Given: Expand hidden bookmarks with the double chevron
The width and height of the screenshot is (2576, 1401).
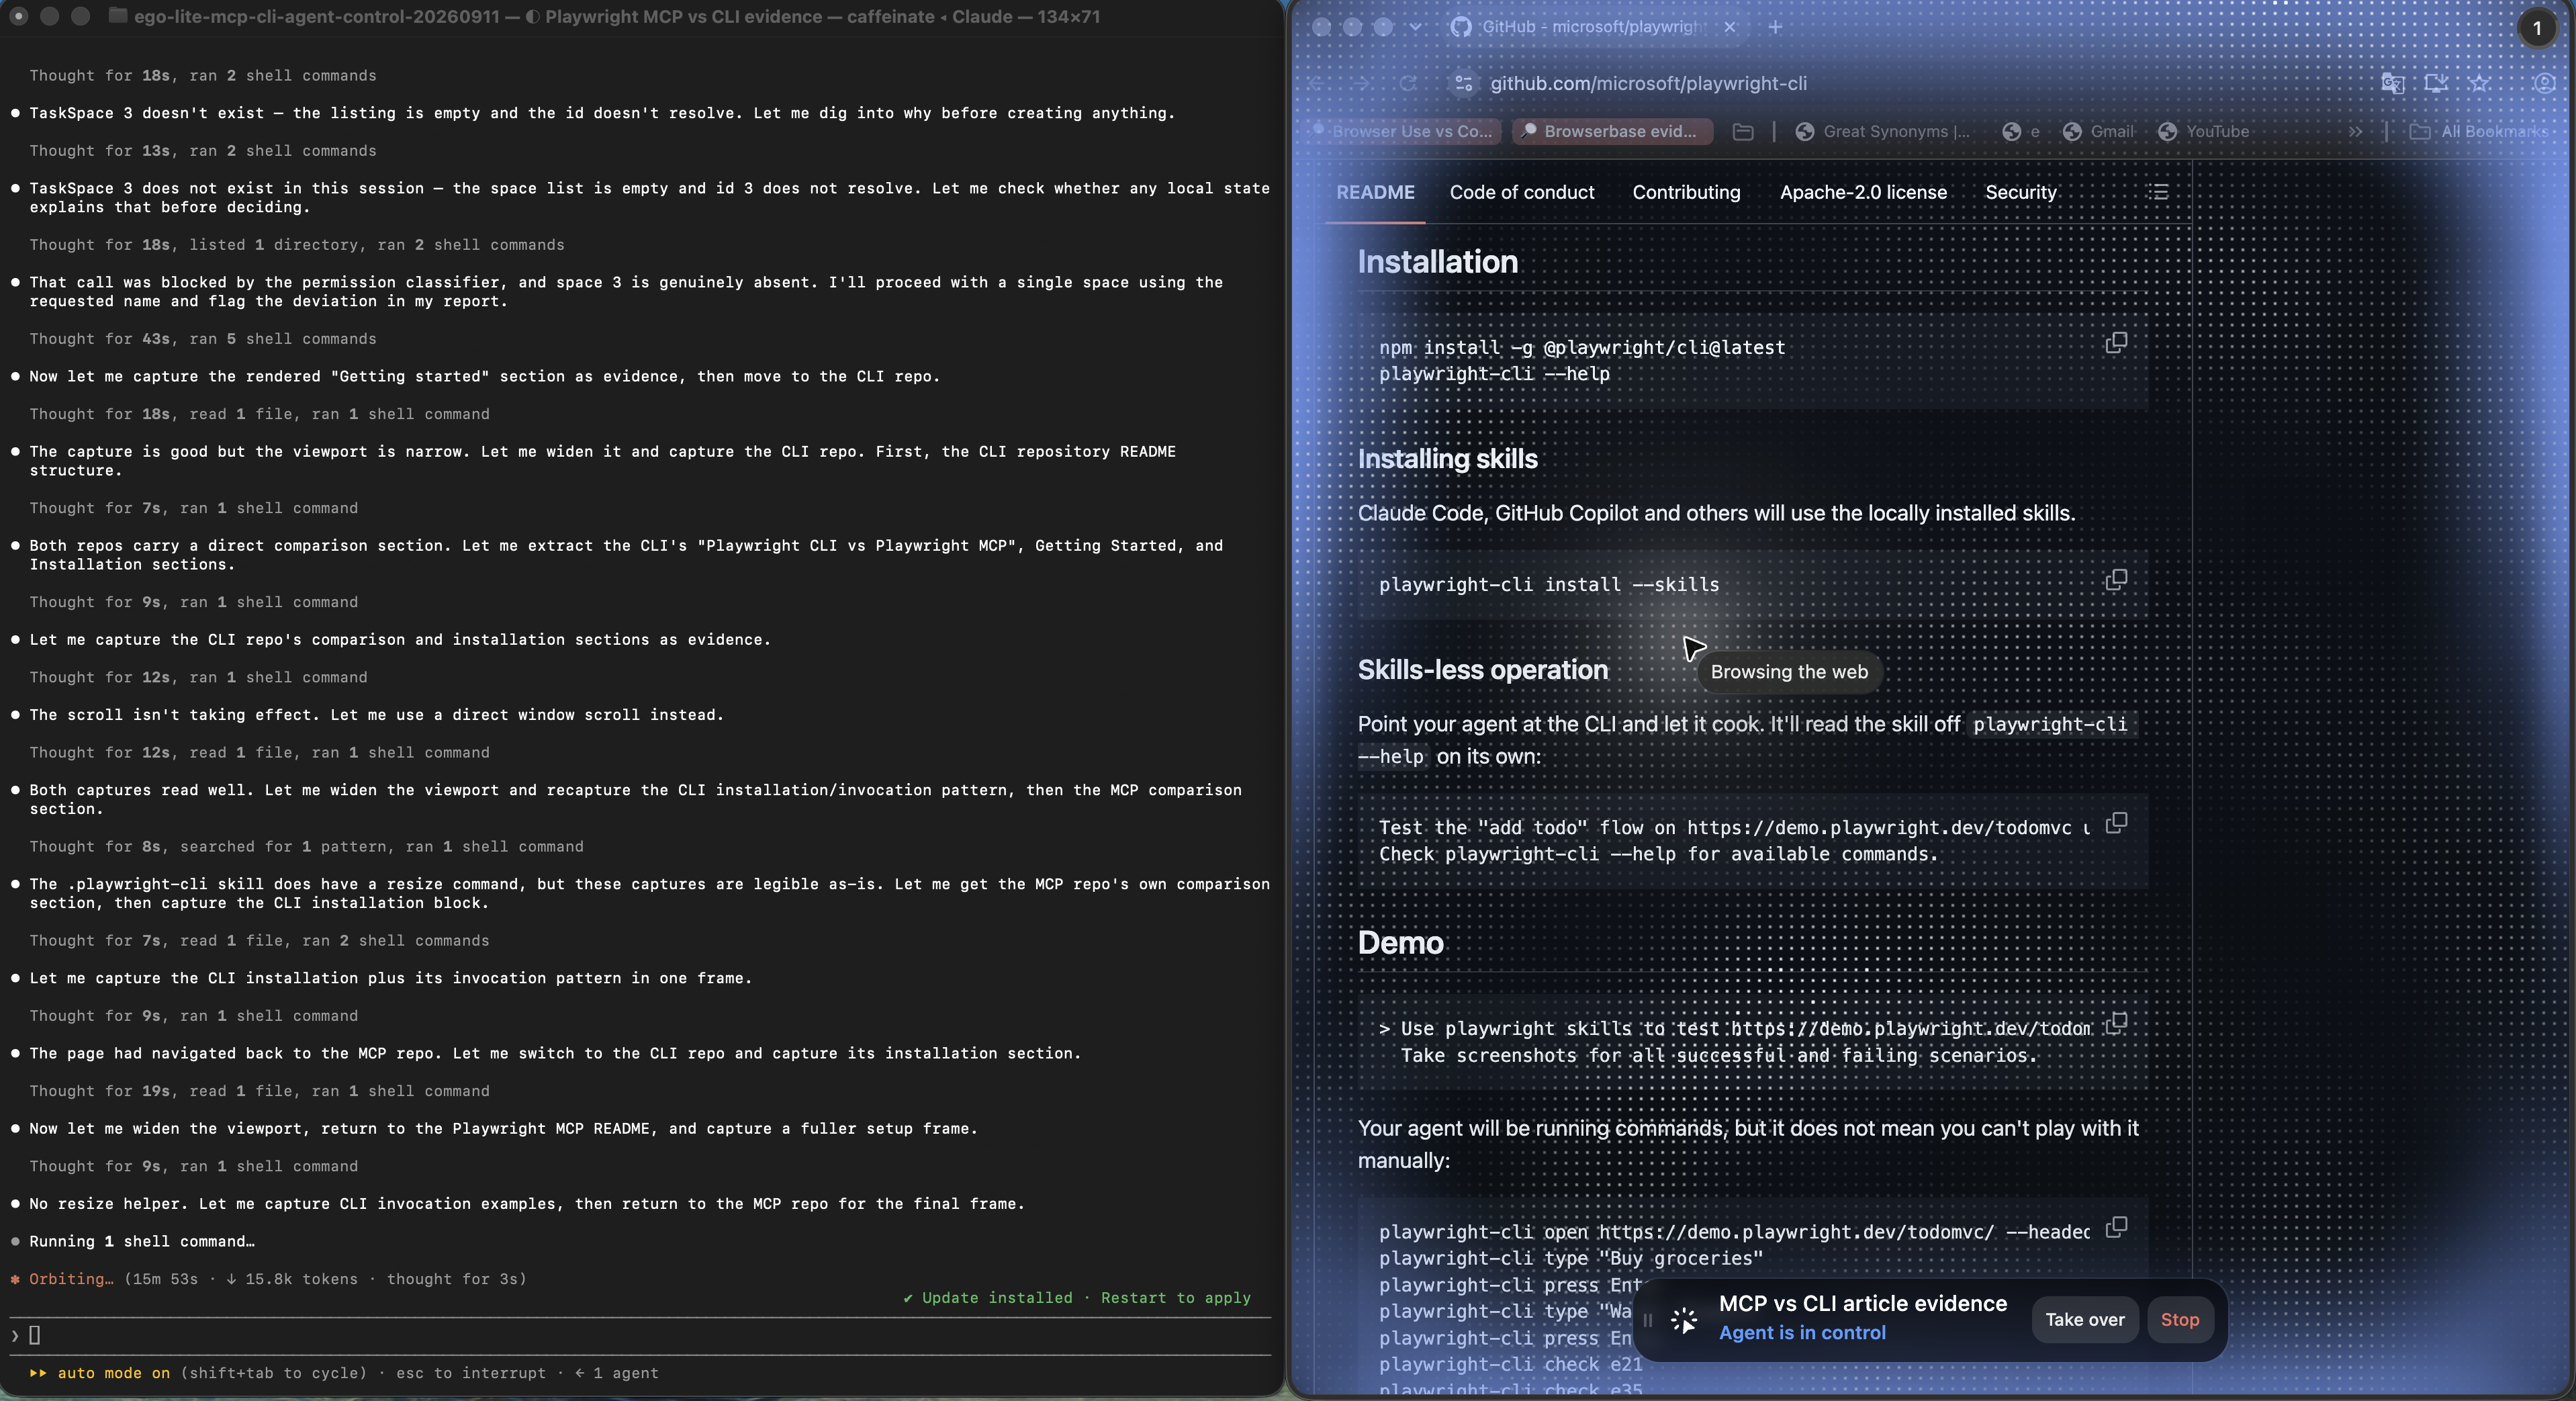Looking at the screenshot, I should pyautogui.click(x=2355, y=132).
